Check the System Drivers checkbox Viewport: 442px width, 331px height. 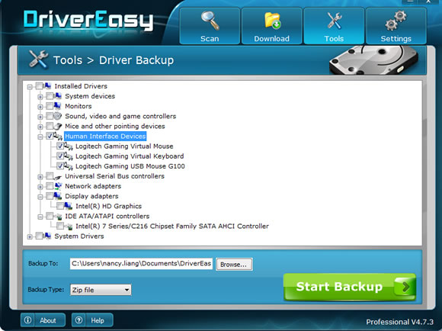[x=39, y=236]
